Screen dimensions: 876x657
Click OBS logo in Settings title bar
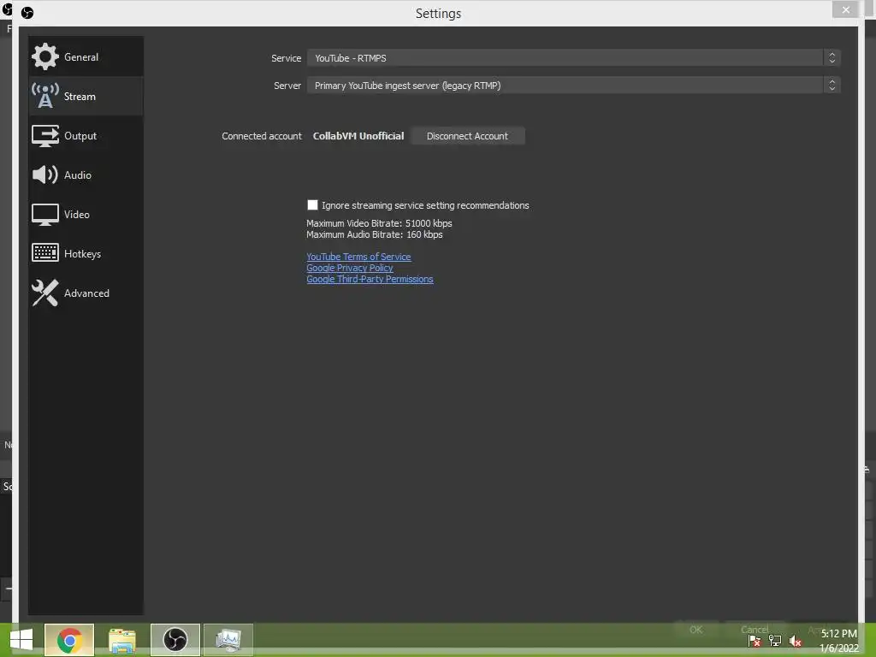27,13
